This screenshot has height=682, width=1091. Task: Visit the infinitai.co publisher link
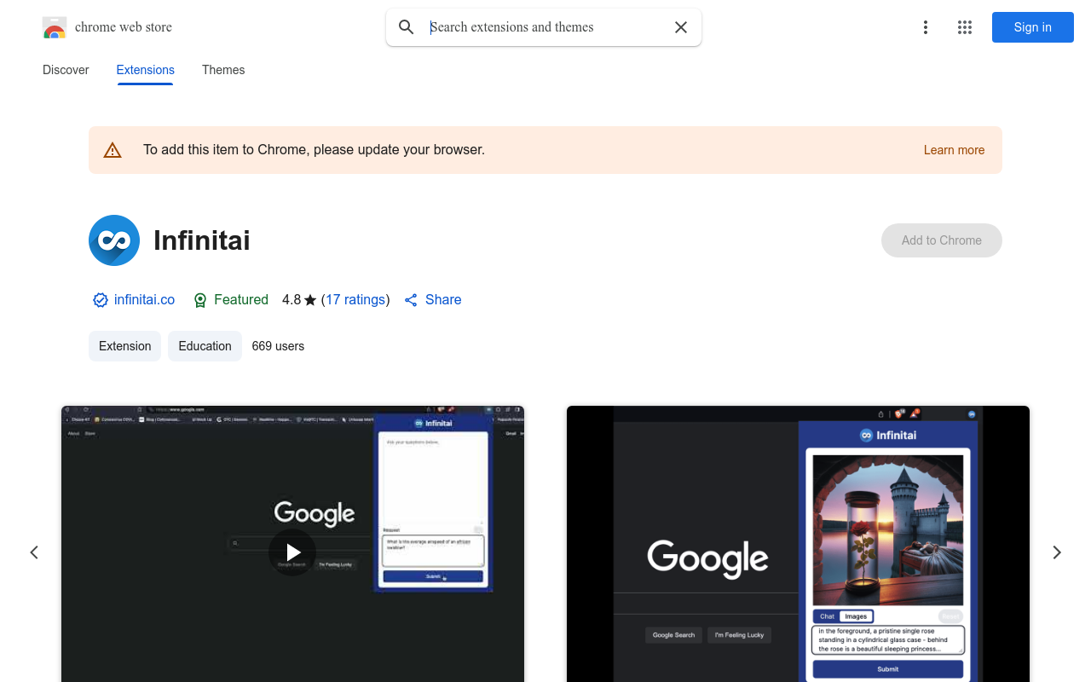click(144, 300)
